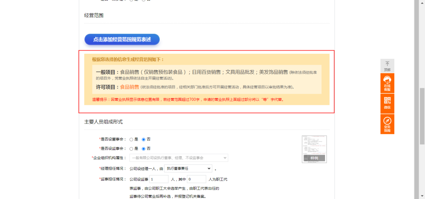Open 执行董事兼任 dropdown for 经理担任情况
Viewport: 425px width, 199px height.
pyautogui.click(x=188, y=168)
